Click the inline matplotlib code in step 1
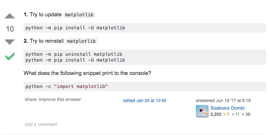The width and height of the screenshot is (269, 135). click(79, 15)
